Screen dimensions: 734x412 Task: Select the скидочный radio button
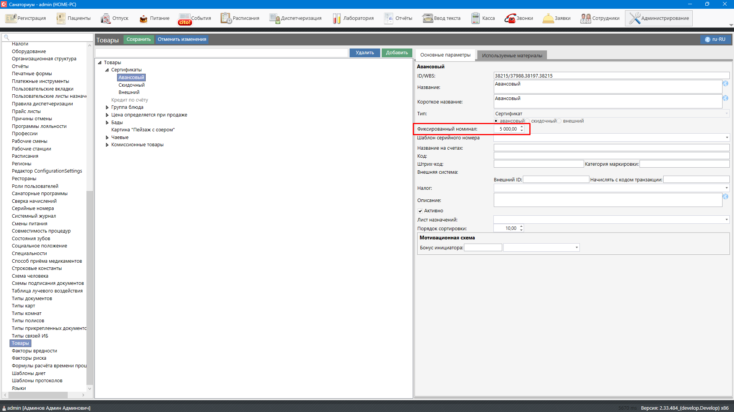coord(528,121)
